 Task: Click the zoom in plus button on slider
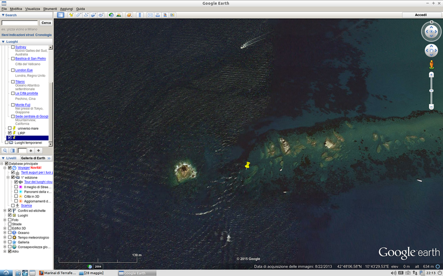coord(431,75)
